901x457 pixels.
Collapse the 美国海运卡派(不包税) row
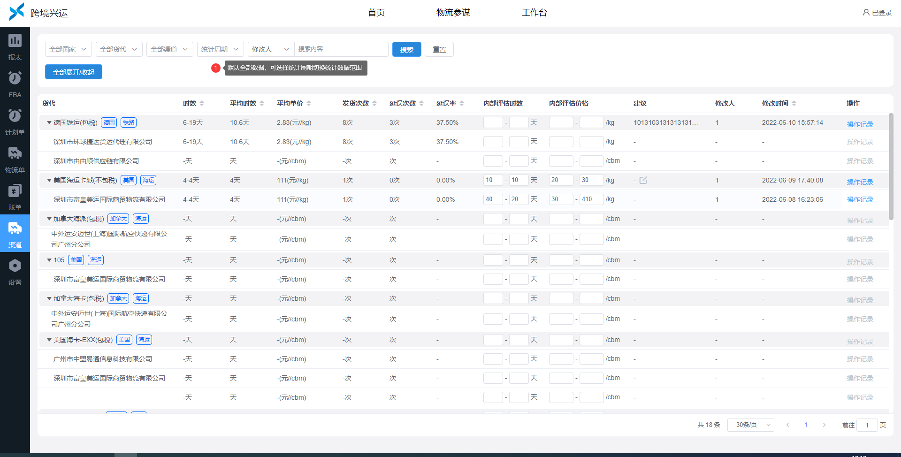[x=49, y=180]
